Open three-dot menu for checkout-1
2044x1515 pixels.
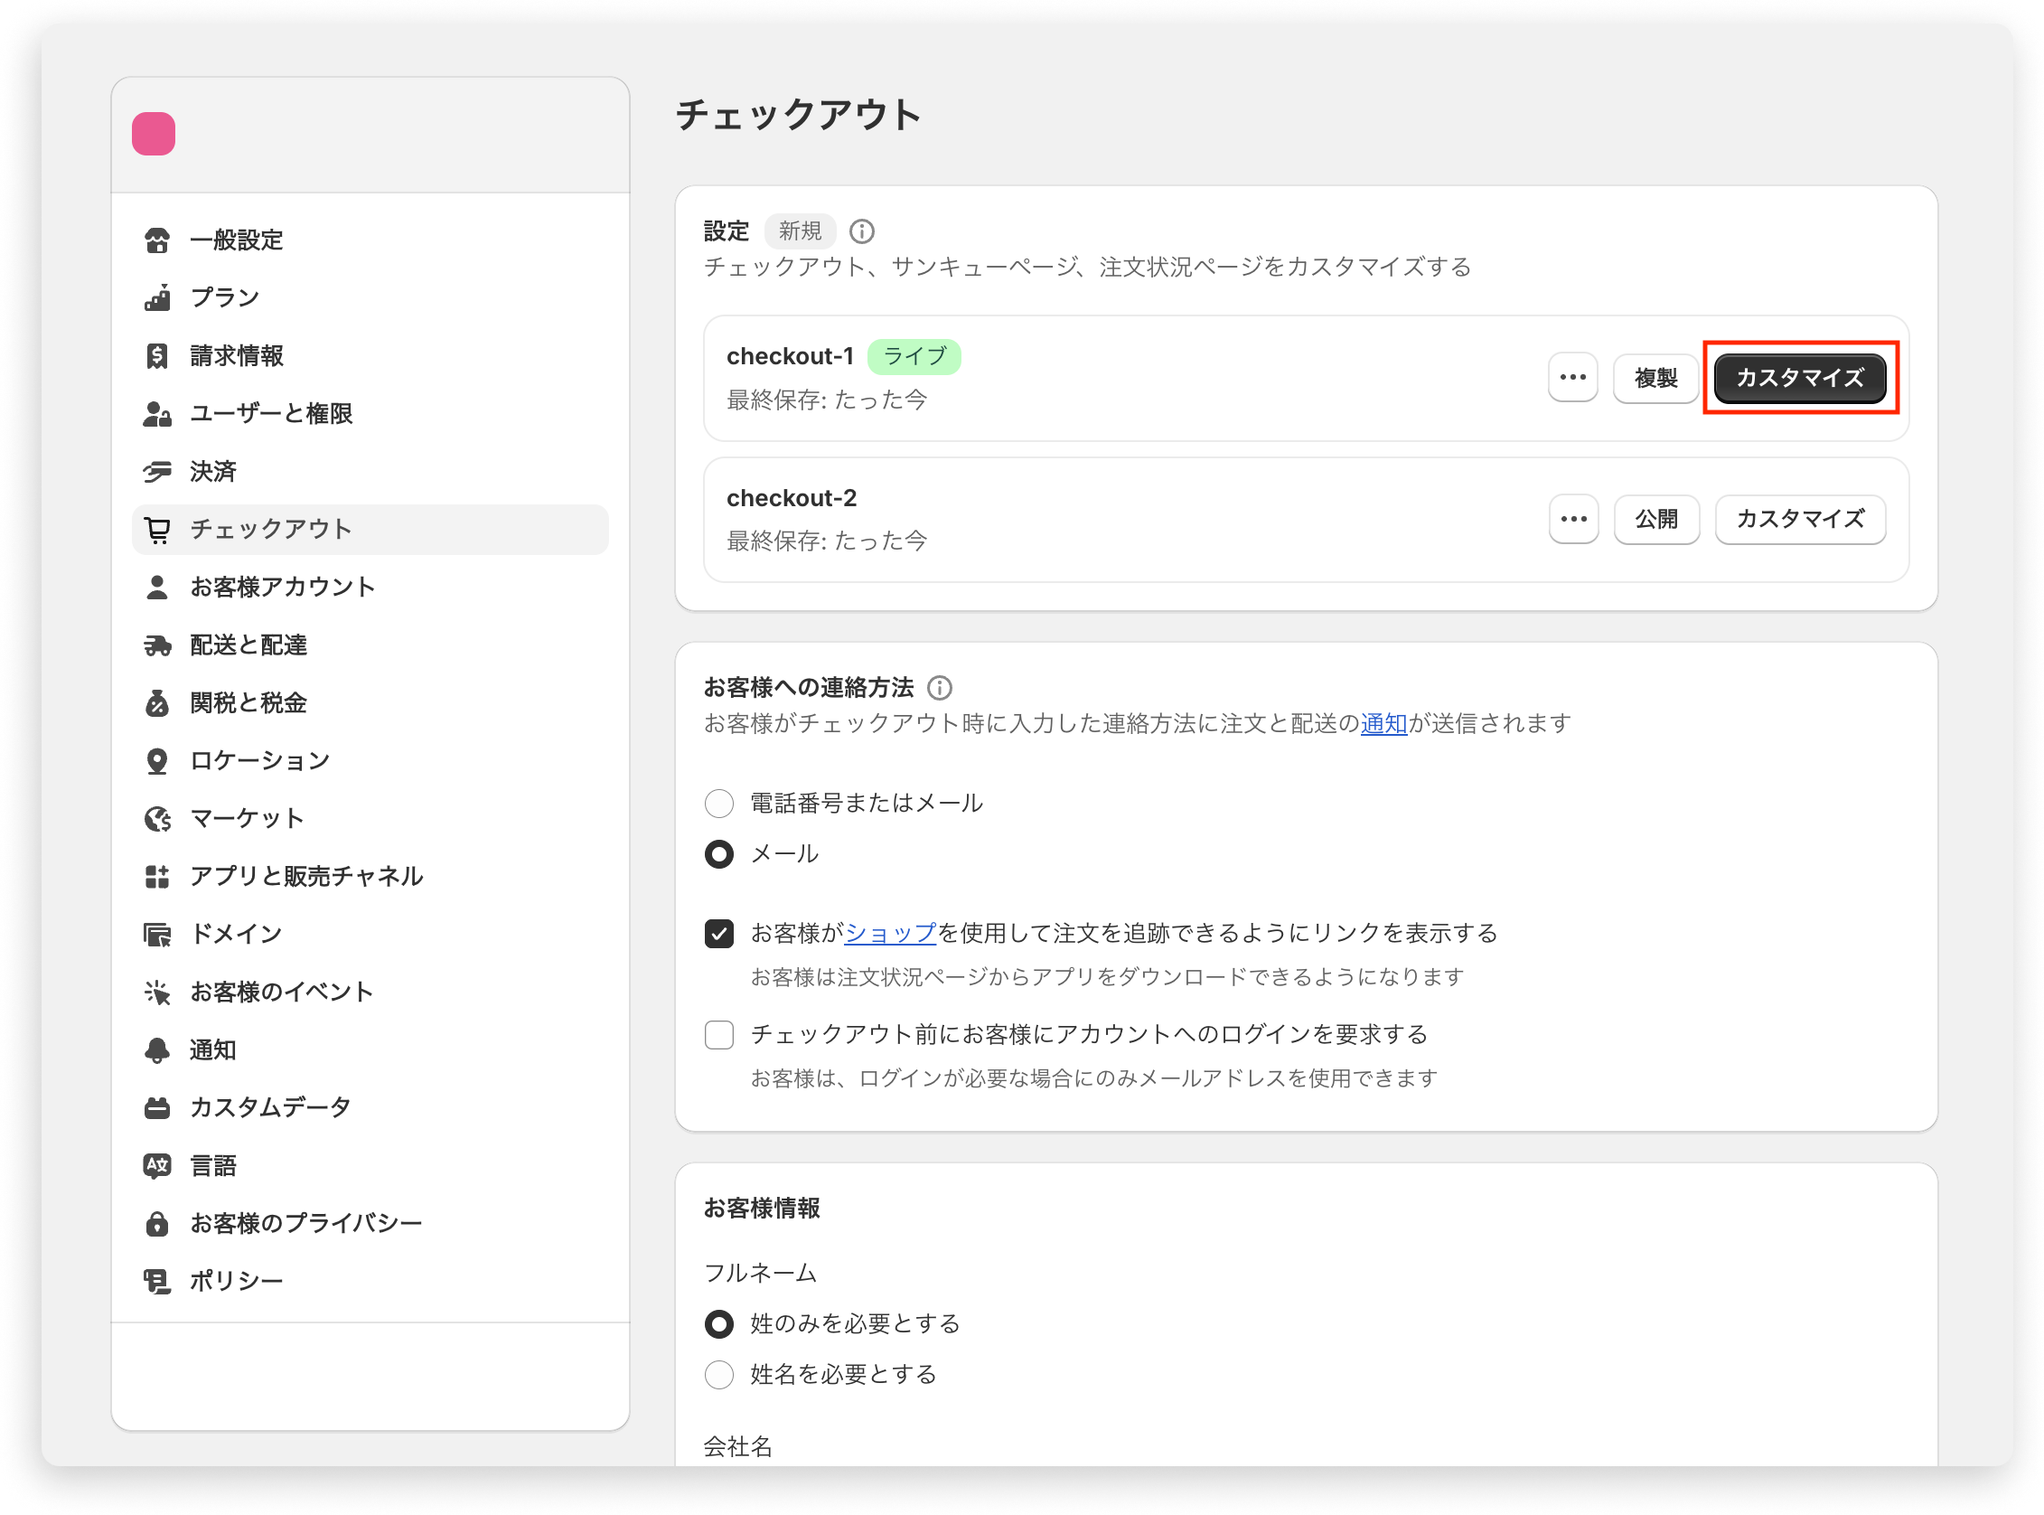(x=1572, y=378)
